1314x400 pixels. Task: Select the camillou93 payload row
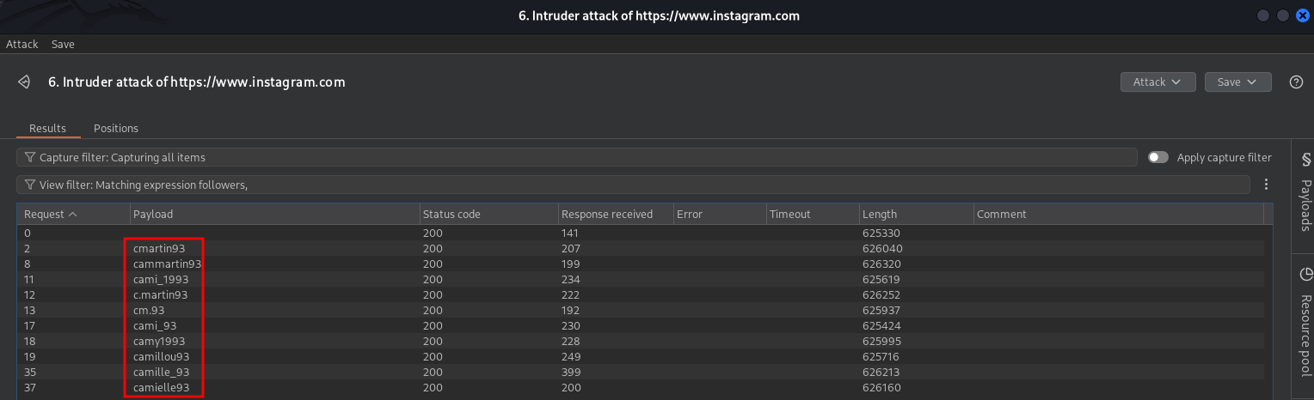click(x=641, y=356)
